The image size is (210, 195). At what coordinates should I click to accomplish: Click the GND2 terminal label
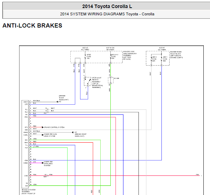coord(25,132)
